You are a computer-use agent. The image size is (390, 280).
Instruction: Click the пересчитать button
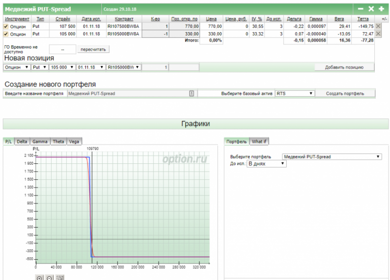93,50
